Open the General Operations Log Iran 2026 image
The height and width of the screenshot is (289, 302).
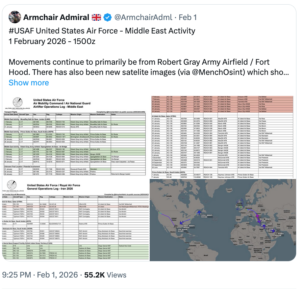76,220
